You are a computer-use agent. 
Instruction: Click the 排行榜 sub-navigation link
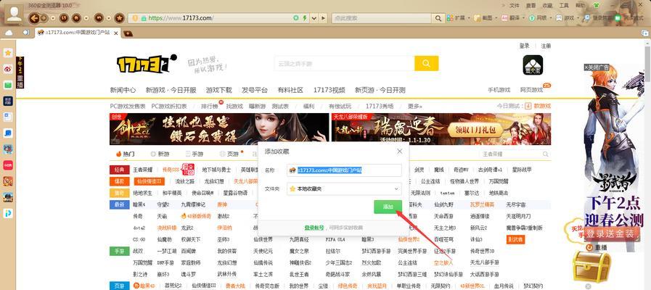pyautogui.click(x=210, y=106)
